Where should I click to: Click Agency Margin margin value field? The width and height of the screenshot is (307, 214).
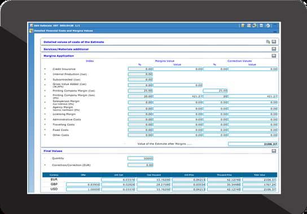178,108
